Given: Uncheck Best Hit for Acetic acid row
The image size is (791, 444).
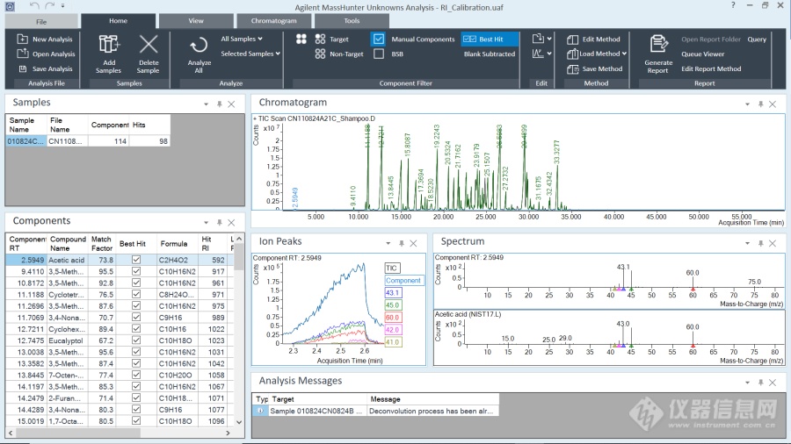Looking at the screenshot, I should point(136,260).
